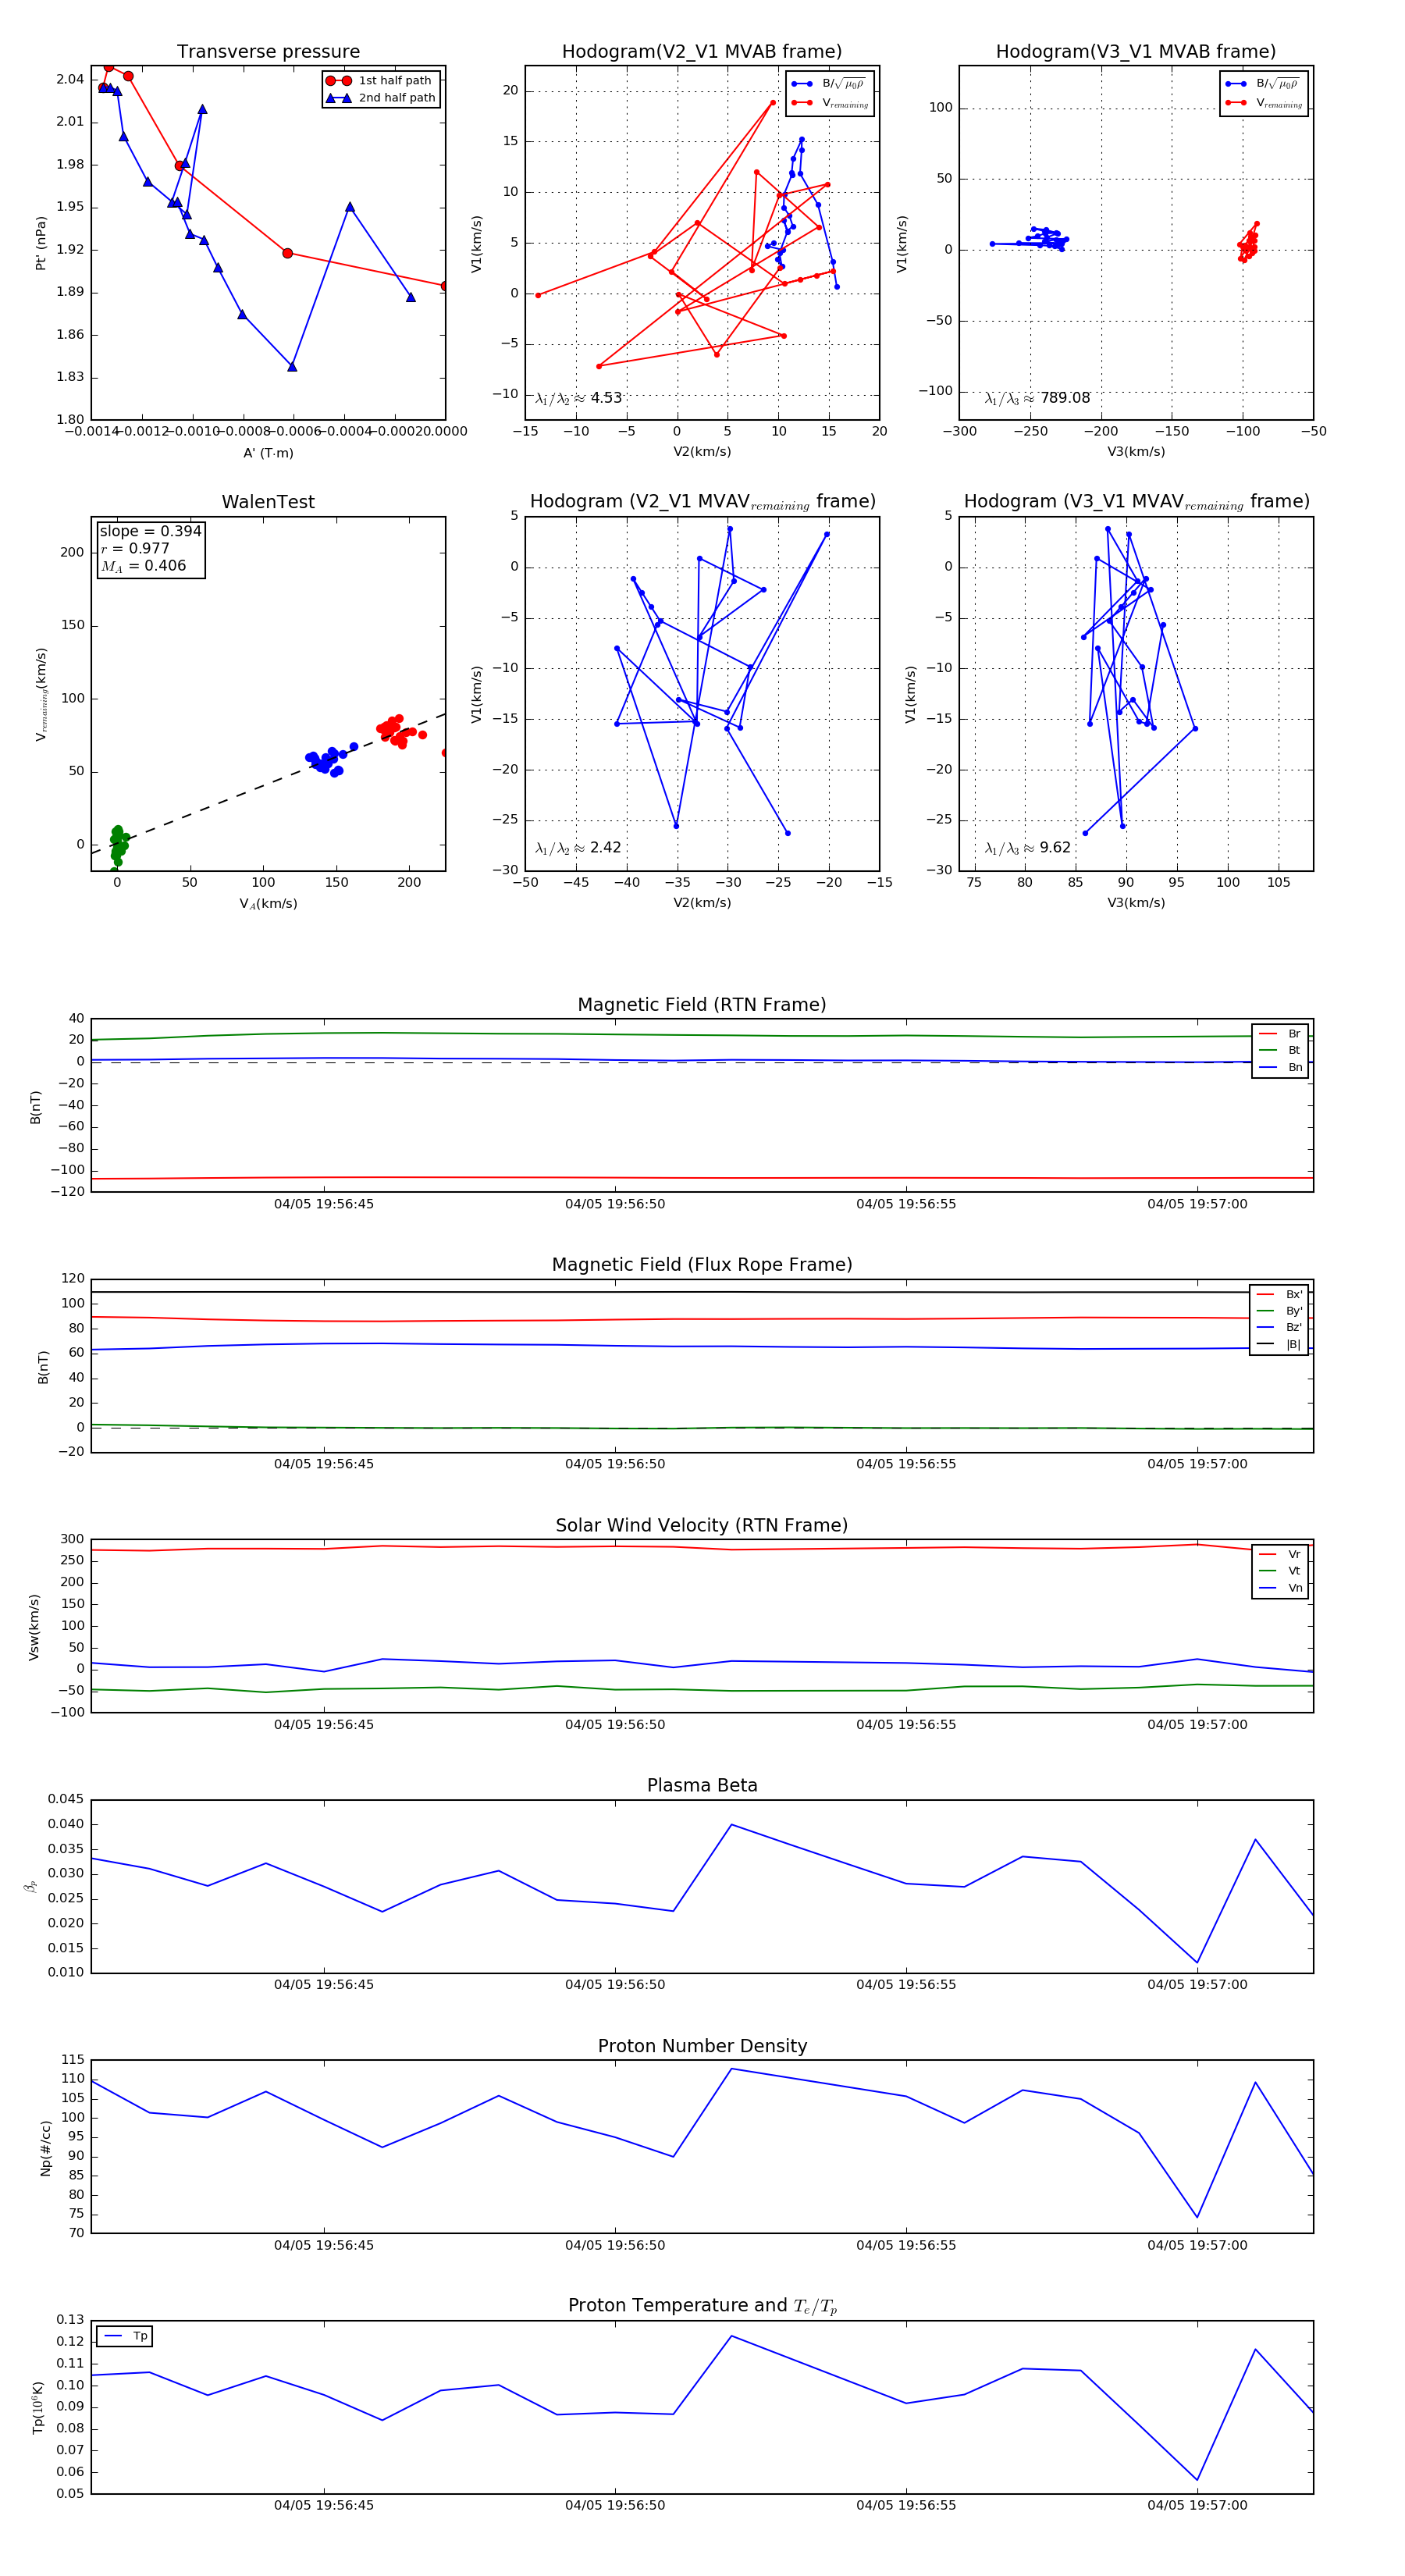The image size is (1405, 2576).
Task: Select the "Vn" legend entry
Action: click(1280, 1588)
